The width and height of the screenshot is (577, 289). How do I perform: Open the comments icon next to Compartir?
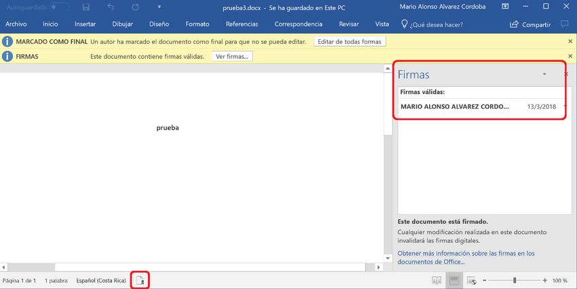(x=565, y=24)
